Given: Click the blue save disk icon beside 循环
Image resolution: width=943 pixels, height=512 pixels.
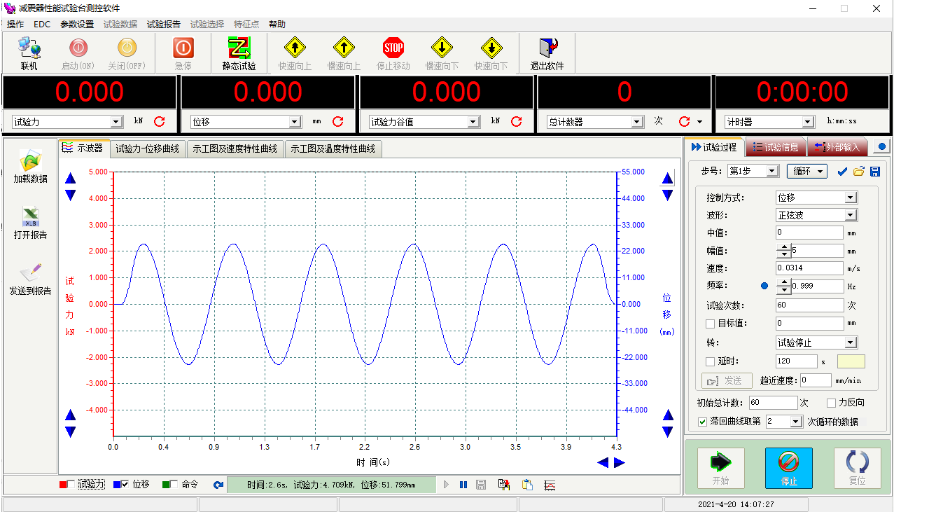Looking at the screenshot, I should pos(875,172).
